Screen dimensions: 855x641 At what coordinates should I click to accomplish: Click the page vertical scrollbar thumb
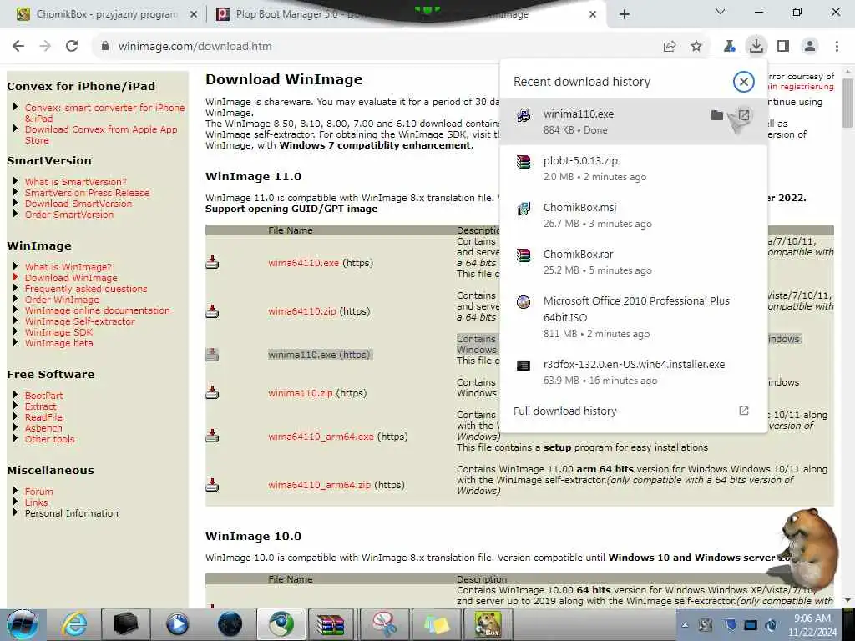tap(847, 103)
